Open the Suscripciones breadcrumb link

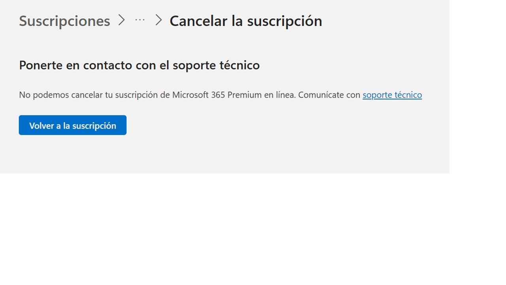click(x=64, y=21)
